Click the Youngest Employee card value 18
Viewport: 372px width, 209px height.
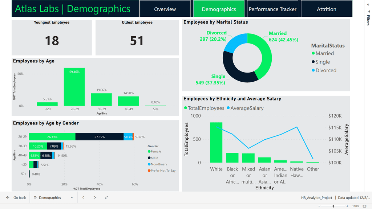(x=52, y=41)
